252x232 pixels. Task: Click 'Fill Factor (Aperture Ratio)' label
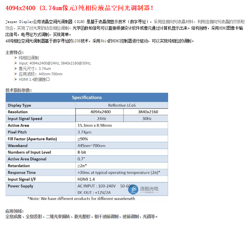pyautogui.click(x=32, y=139)
